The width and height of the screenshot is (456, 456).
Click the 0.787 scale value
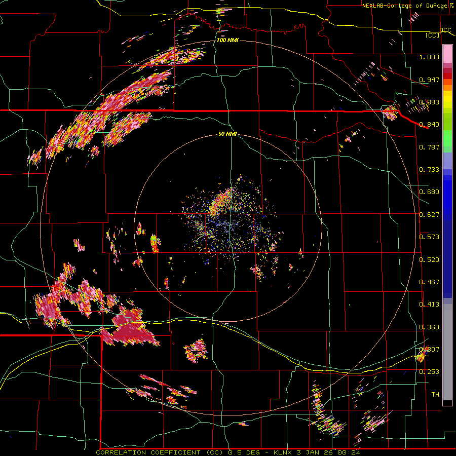pyautogui.click(x=429, y=147)
